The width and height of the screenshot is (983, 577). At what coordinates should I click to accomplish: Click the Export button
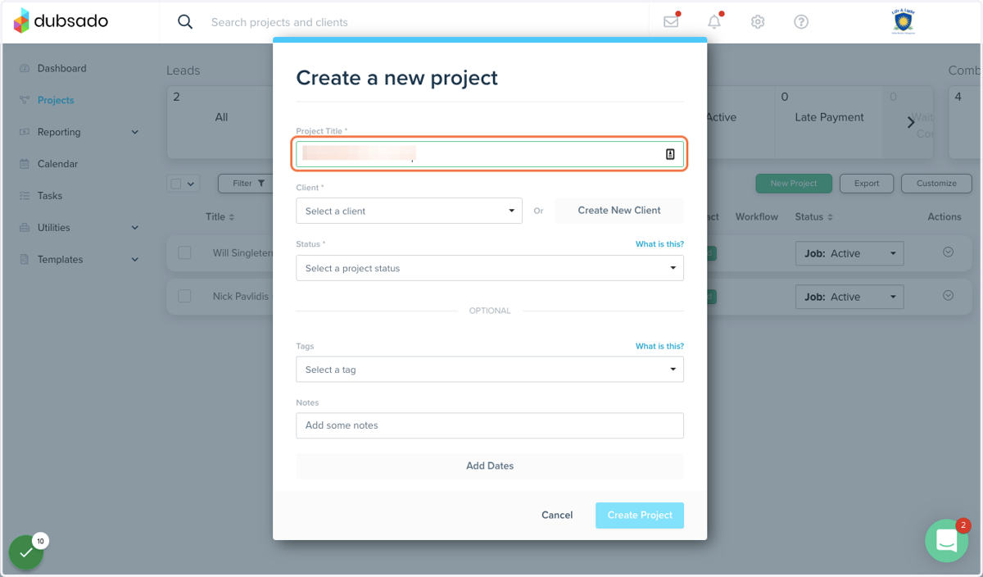point(867,184)
